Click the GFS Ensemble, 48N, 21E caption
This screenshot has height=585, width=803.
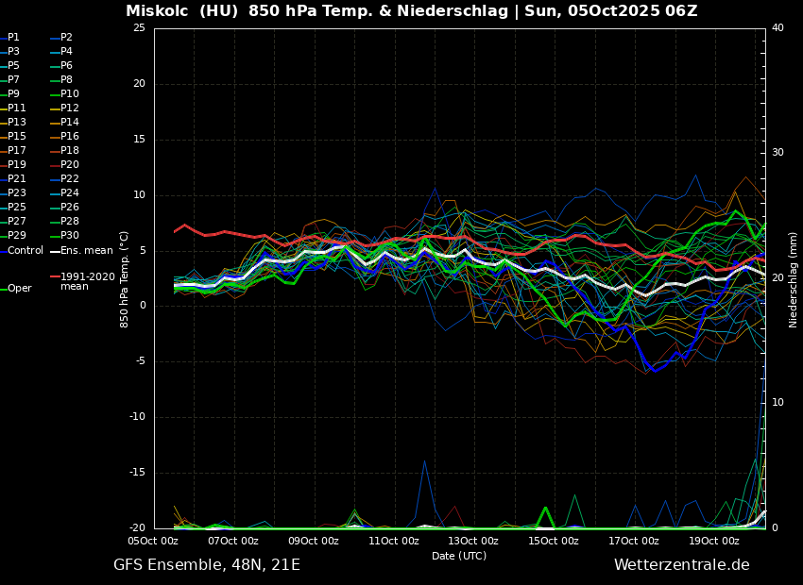(206, 565)
